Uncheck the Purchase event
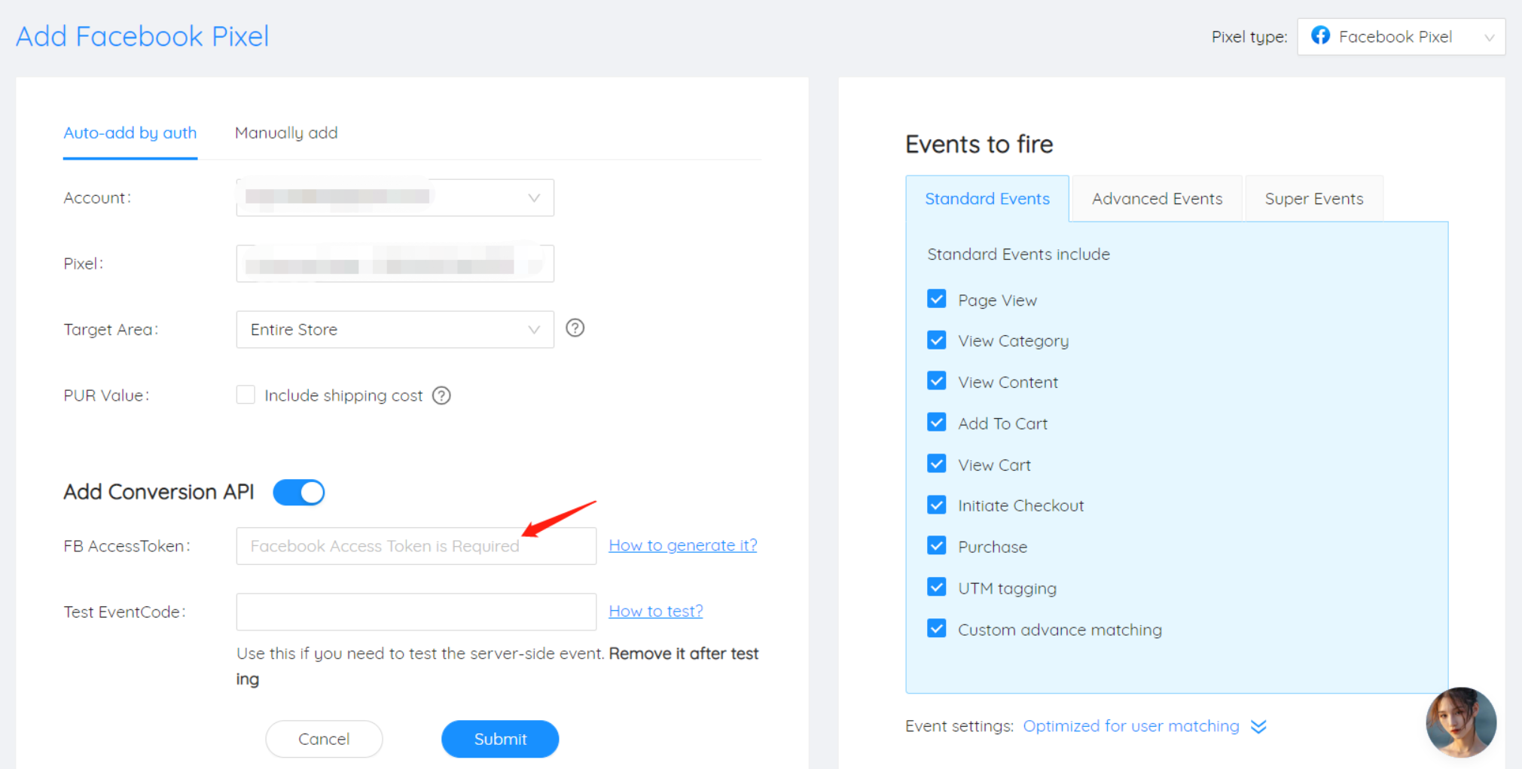 [936, 546]
